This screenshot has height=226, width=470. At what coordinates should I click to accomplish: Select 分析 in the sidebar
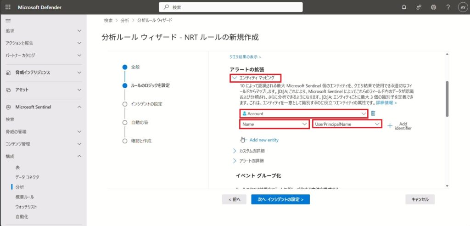(x=20, y=187)
